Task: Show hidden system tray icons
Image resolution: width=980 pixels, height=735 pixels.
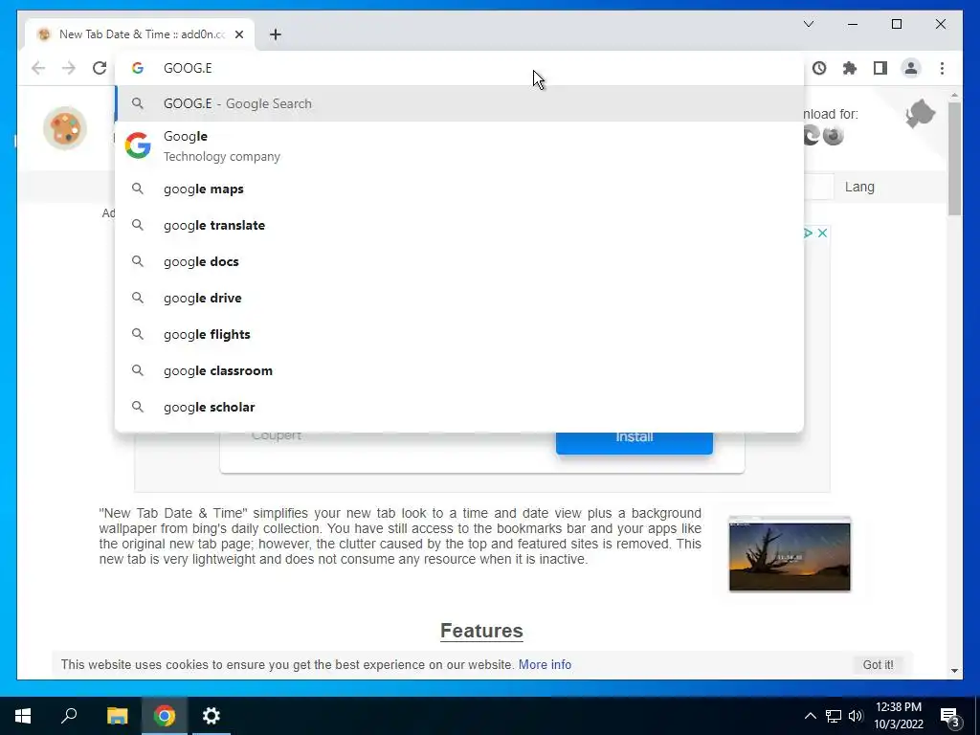Action: (810, 716)
